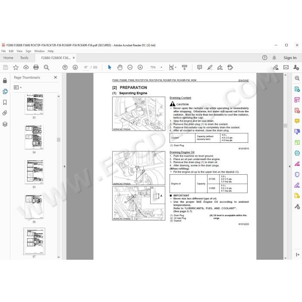
Task: Select page 84 thumbnail
Action: pyautogui.click(x=34, y=137)
